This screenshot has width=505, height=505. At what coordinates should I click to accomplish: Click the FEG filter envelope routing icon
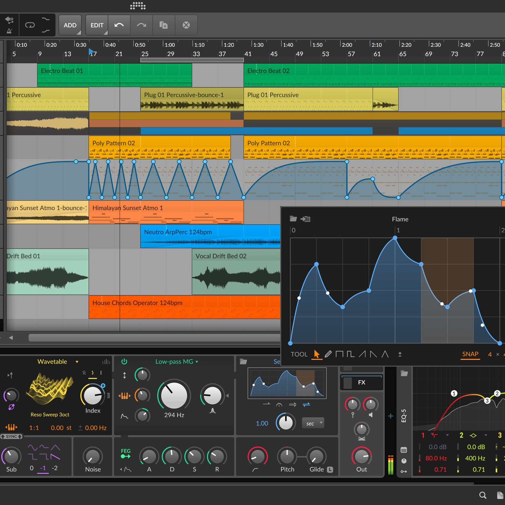(x=126, y=454)
